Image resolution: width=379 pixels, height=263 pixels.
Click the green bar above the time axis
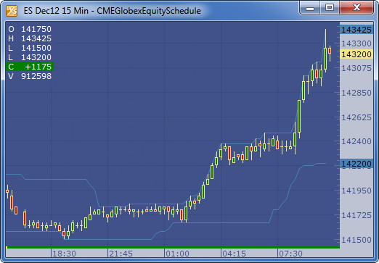(x=173, y=247)
